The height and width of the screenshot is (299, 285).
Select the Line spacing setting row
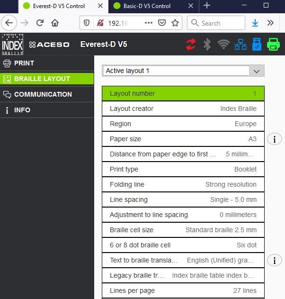point(183,199)
